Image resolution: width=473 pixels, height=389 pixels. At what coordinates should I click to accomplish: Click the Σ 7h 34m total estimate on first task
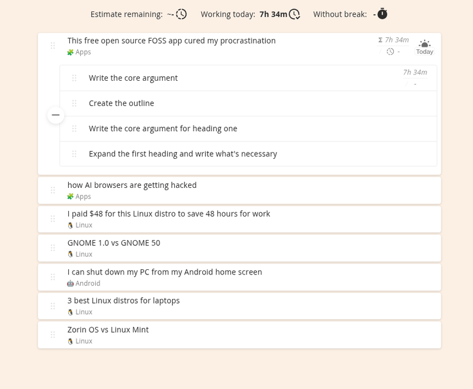pos(393,40)
